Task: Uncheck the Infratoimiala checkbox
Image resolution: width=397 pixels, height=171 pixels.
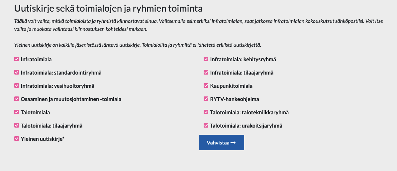Action: pyautogui.click(x=17, y=59)
